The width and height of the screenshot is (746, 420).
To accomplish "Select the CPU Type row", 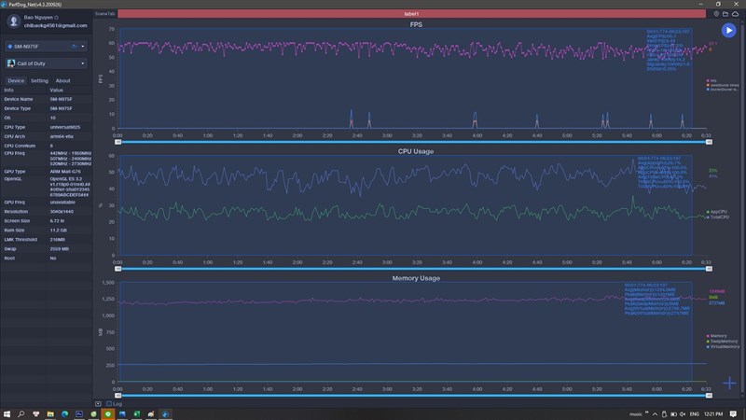I will (x=46, y=127).
